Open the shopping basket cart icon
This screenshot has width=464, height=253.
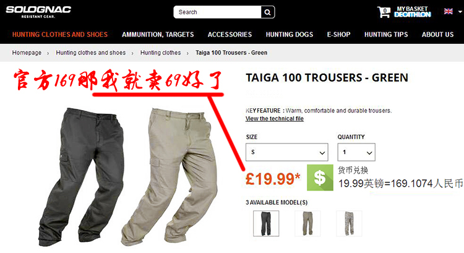point(384,12)
